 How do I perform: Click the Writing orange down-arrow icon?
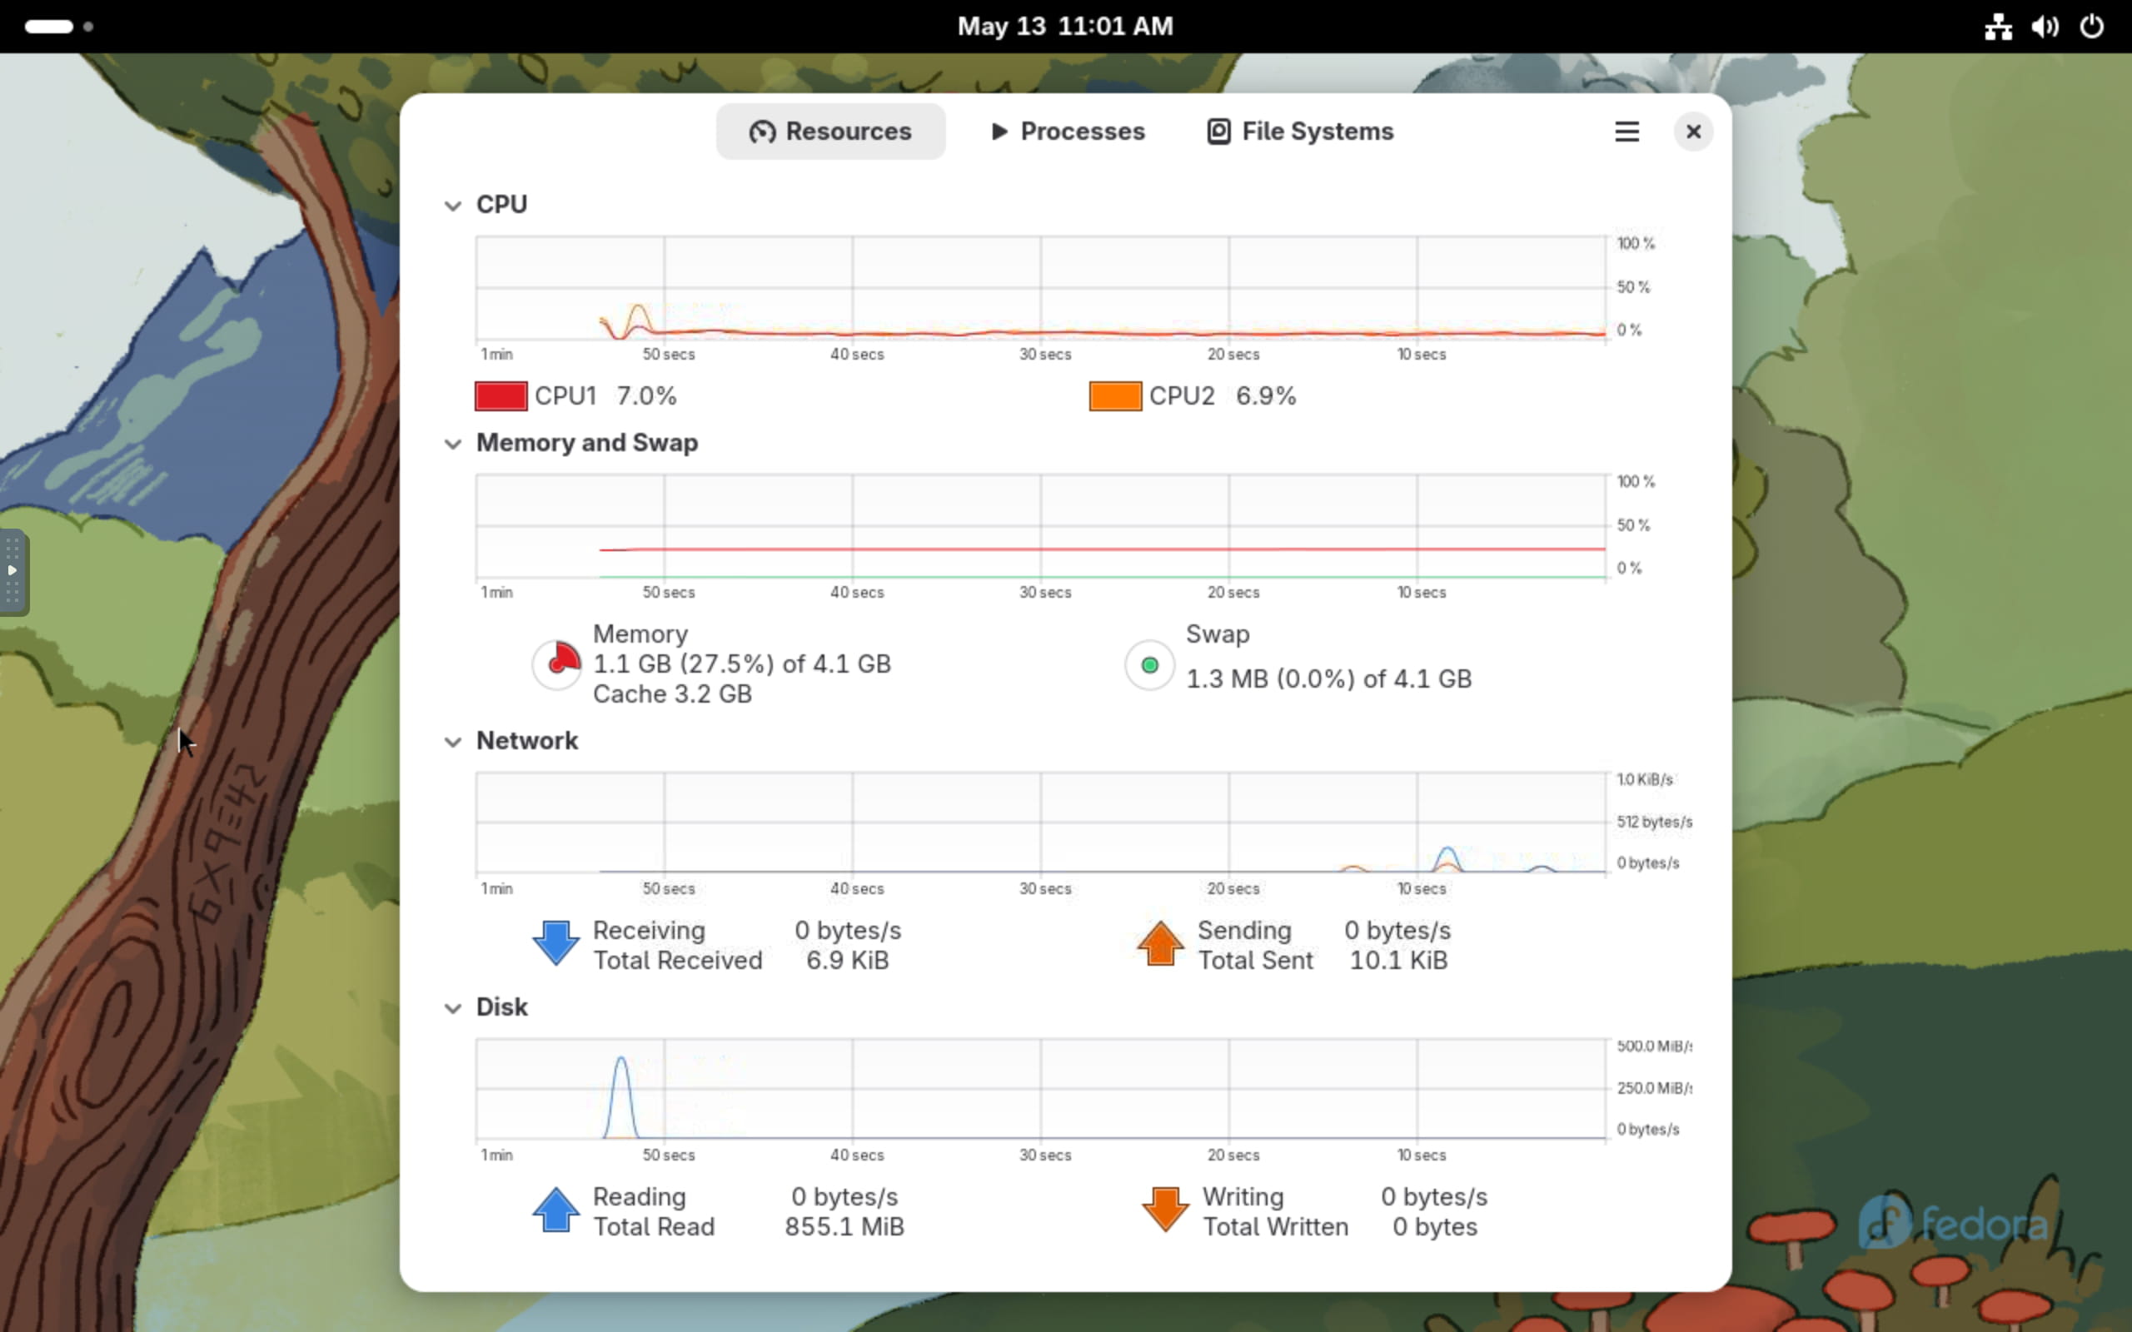coord(1166,1210)
